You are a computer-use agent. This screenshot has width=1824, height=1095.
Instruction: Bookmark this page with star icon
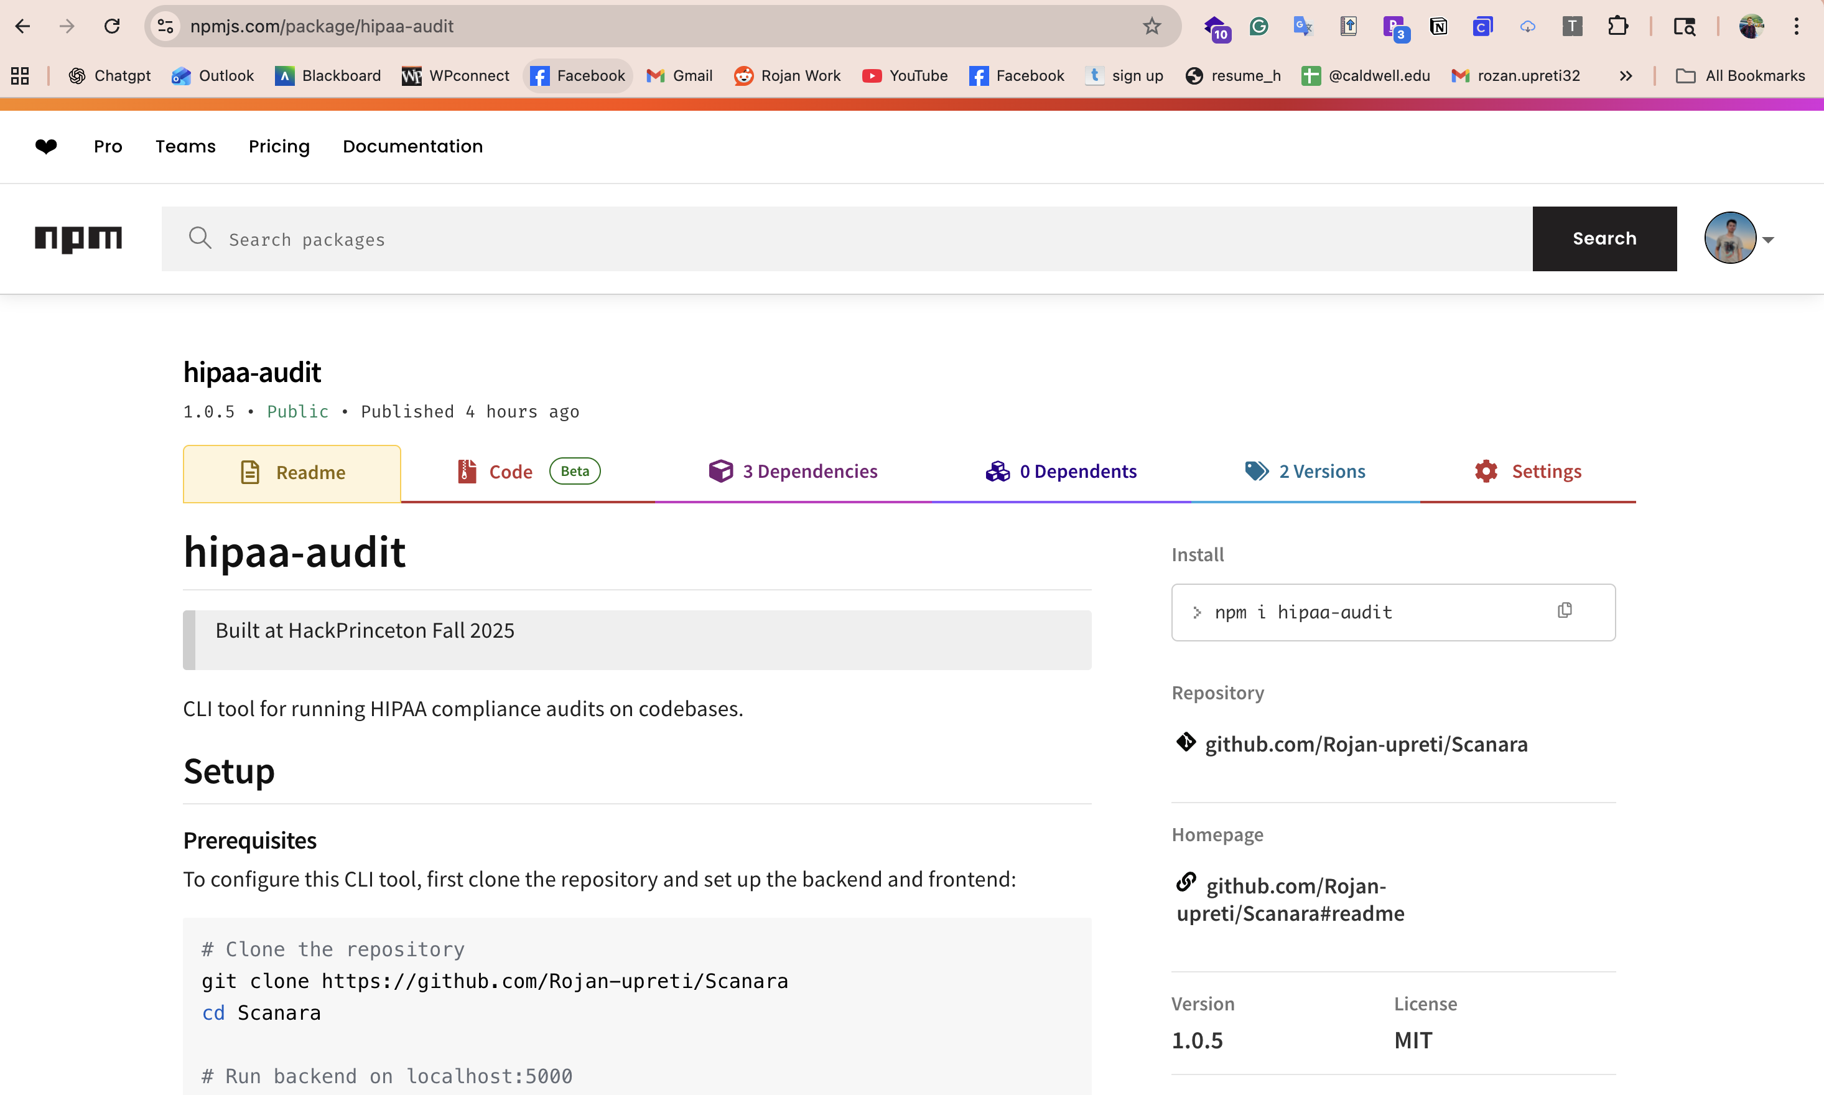[1152, 27]
